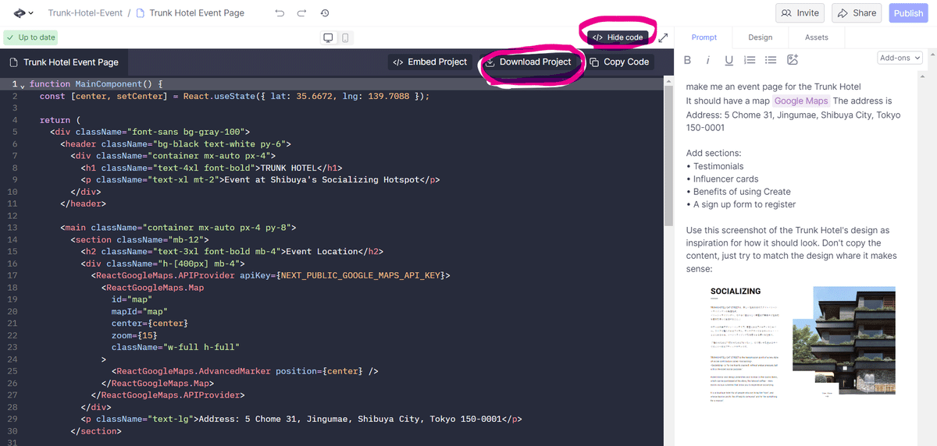Click the React.useState center code line
937x446 pixels.
tap(234, 96)
